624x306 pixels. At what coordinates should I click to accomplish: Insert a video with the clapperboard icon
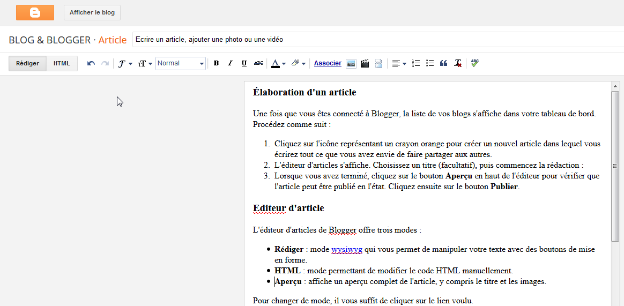[x=365, y=63]
